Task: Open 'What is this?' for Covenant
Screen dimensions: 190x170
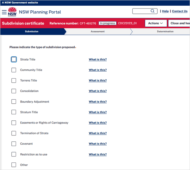Action: [x=98, y=144]
